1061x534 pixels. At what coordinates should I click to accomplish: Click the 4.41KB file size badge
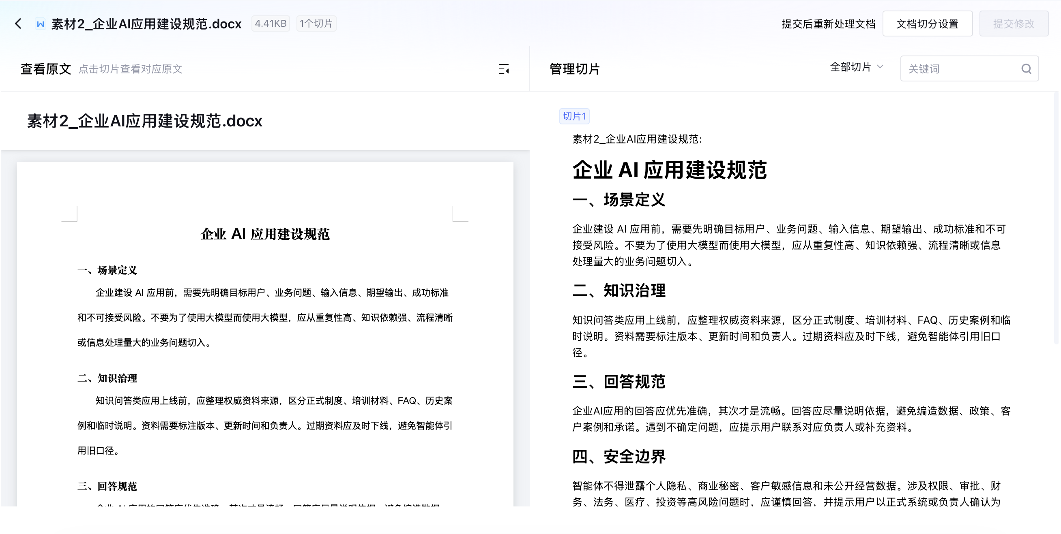pyautogui.click(x=270, y=23)
